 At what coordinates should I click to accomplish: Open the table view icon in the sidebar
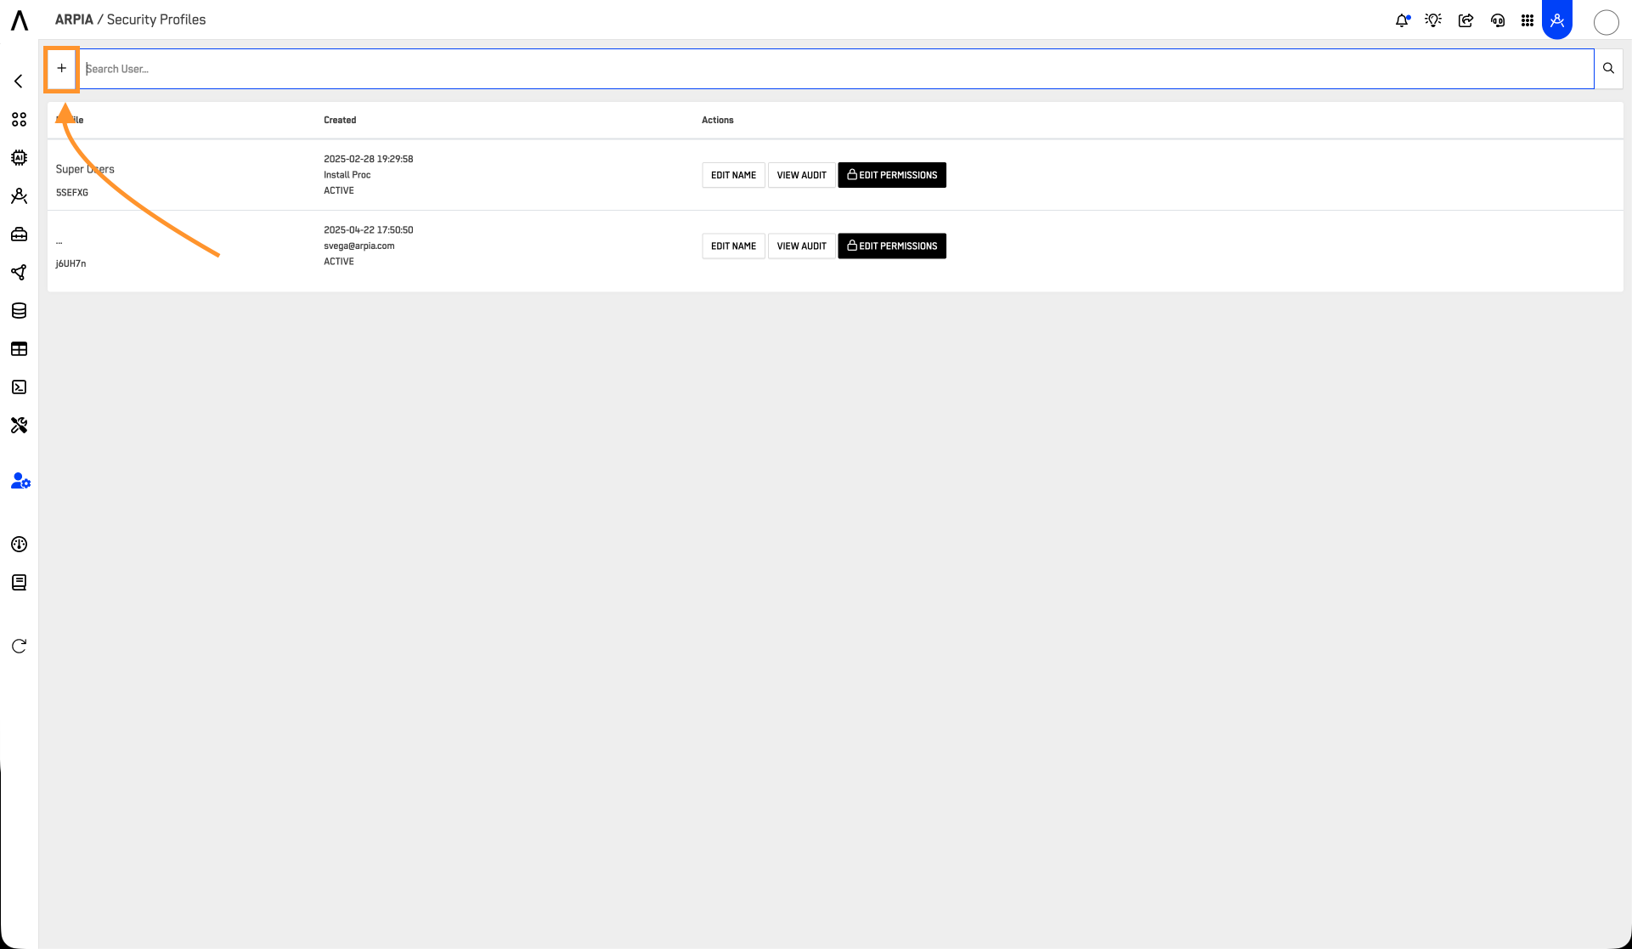19,348
